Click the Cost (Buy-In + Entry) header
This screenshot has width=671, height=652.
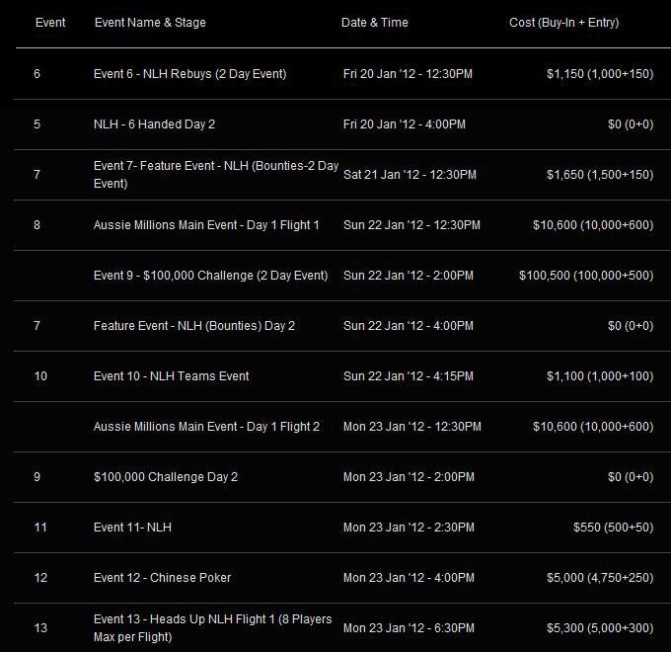coord(563,23)
